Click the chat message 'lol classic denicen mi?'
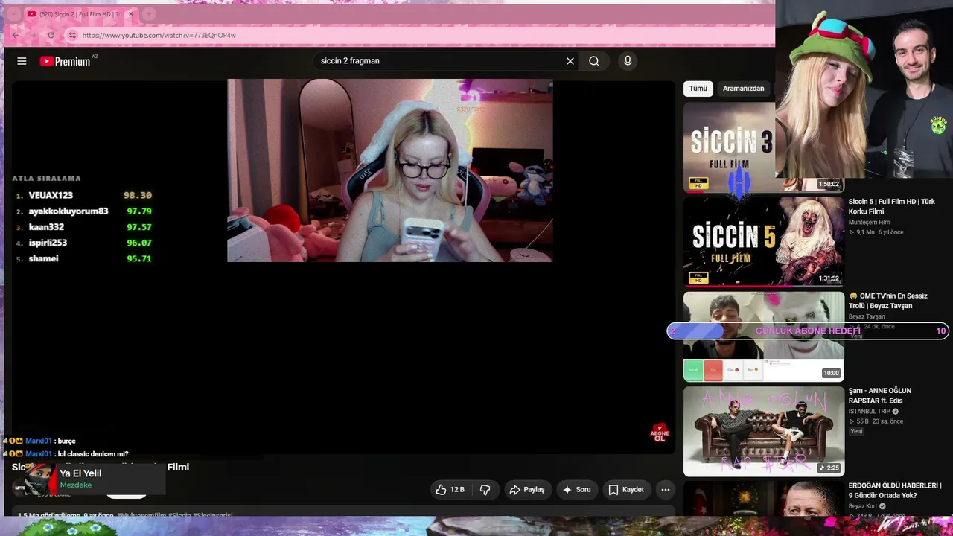Screen dimensions: 953x536 coord(93,454)
